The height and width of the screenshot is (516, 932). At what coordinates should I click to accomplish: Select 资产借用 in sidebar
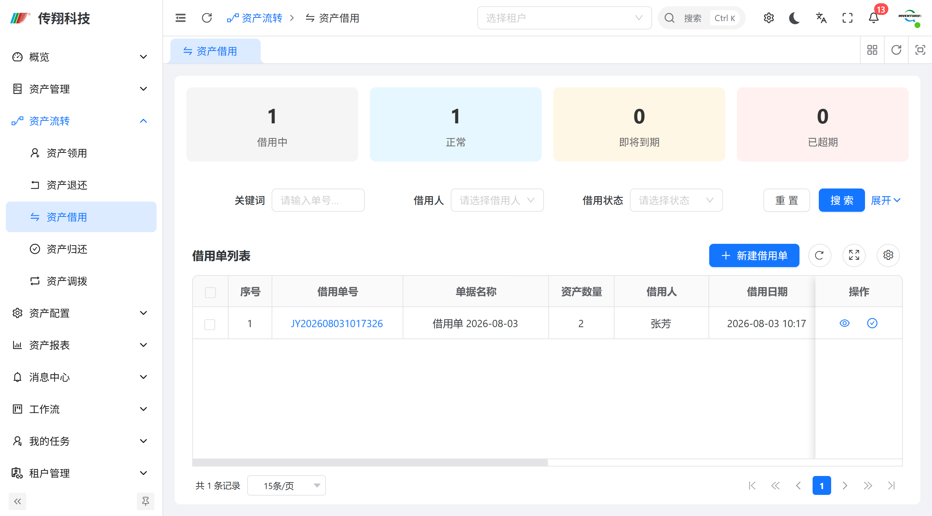coord(81,217)
